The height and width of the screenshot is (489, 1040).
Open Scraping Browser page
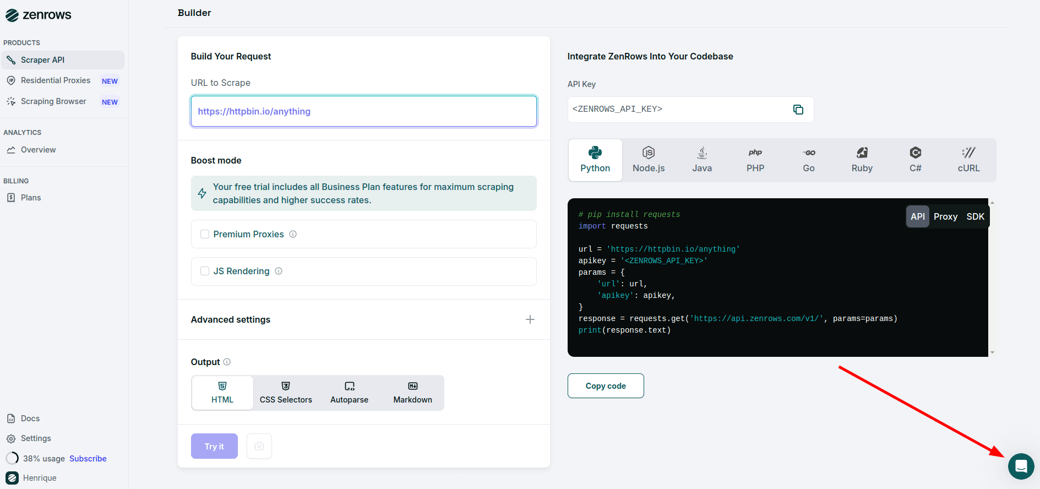pos(53,101)
